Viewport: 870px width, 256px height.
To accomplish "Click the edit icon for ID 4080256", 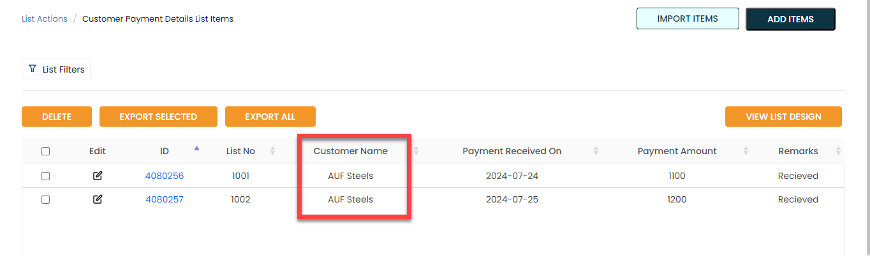I will [x=98, y=176].
